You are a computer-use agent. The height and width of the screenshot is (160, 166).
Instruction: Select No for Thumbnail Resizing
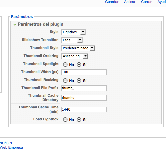coord(65,81)
